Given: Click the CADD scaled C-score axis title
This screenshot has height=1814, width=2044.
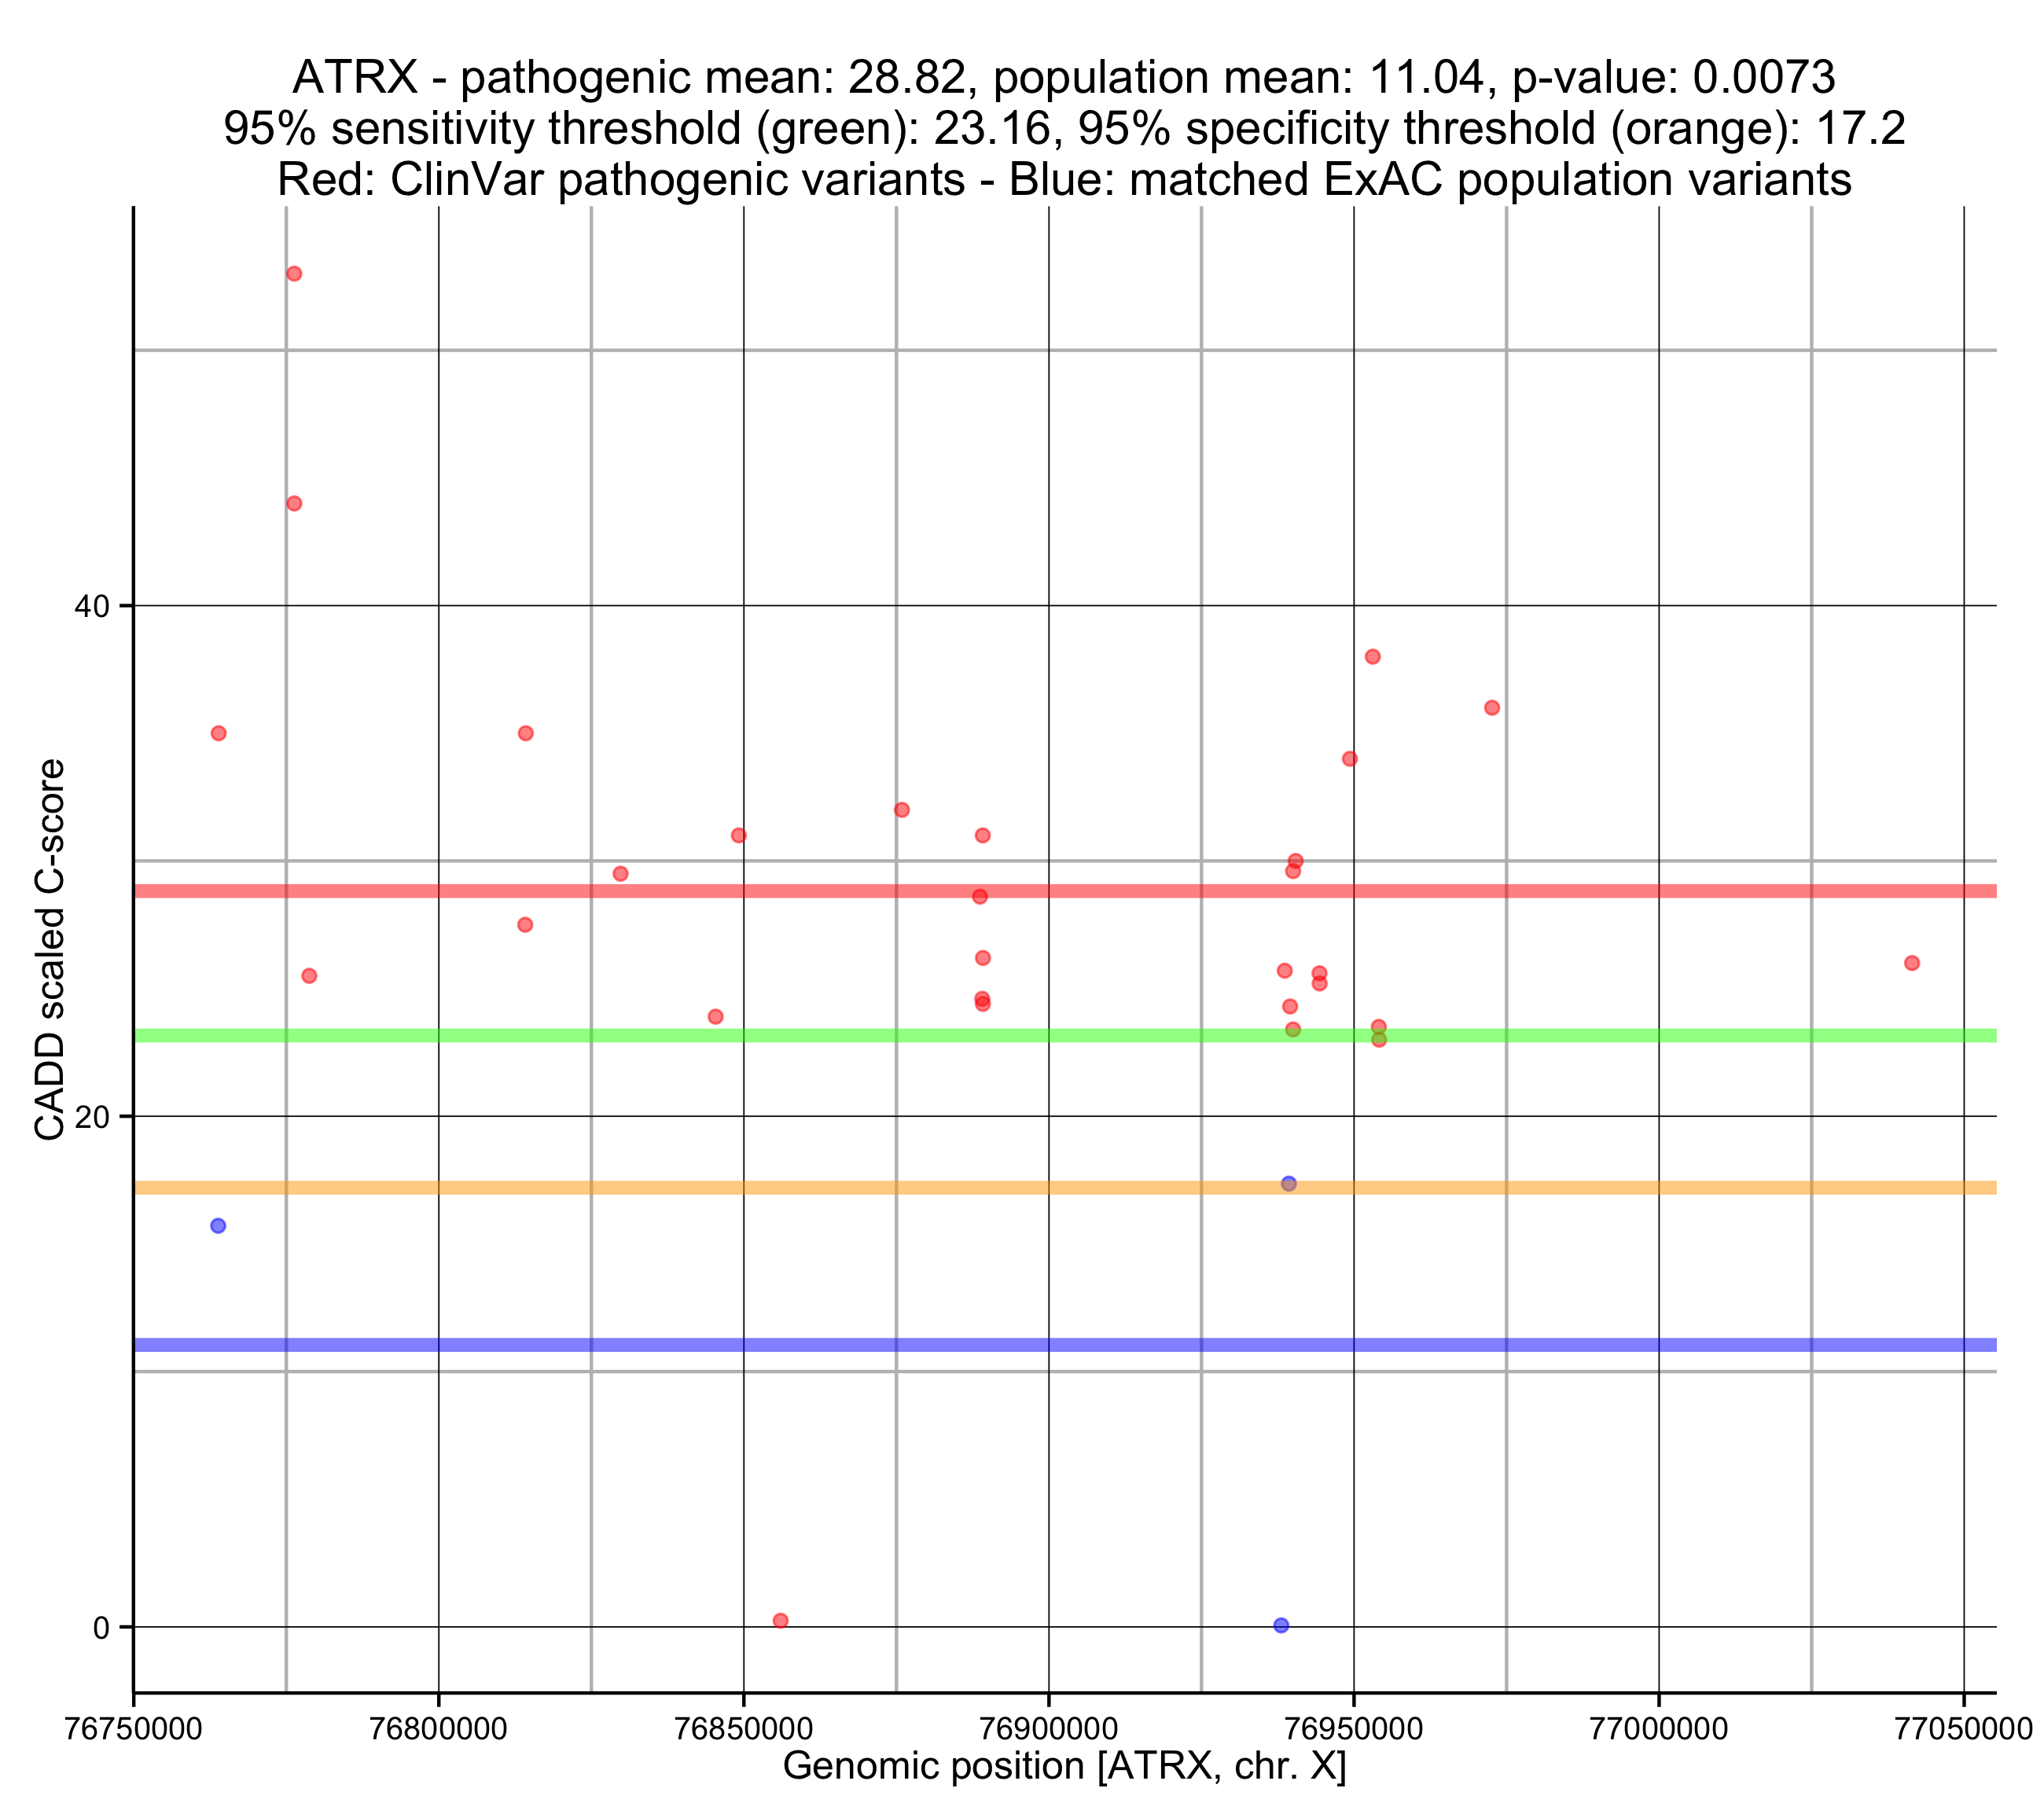Looking at the screenshot, I should pos(50,949).
